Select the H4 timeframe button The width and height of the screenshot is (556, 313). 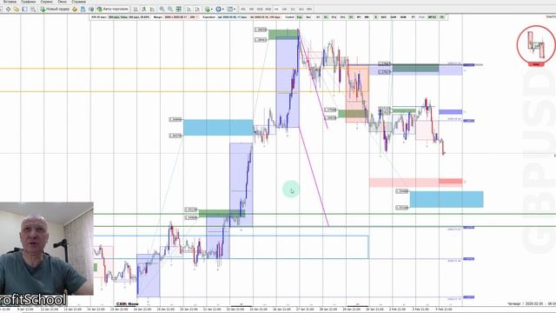click(x=284, y=9)
